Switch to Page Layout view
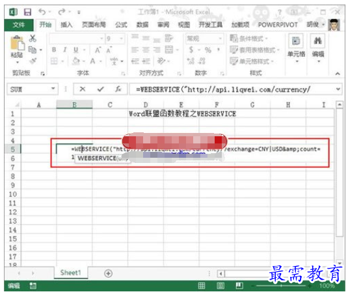 click(x=221, y=286)
